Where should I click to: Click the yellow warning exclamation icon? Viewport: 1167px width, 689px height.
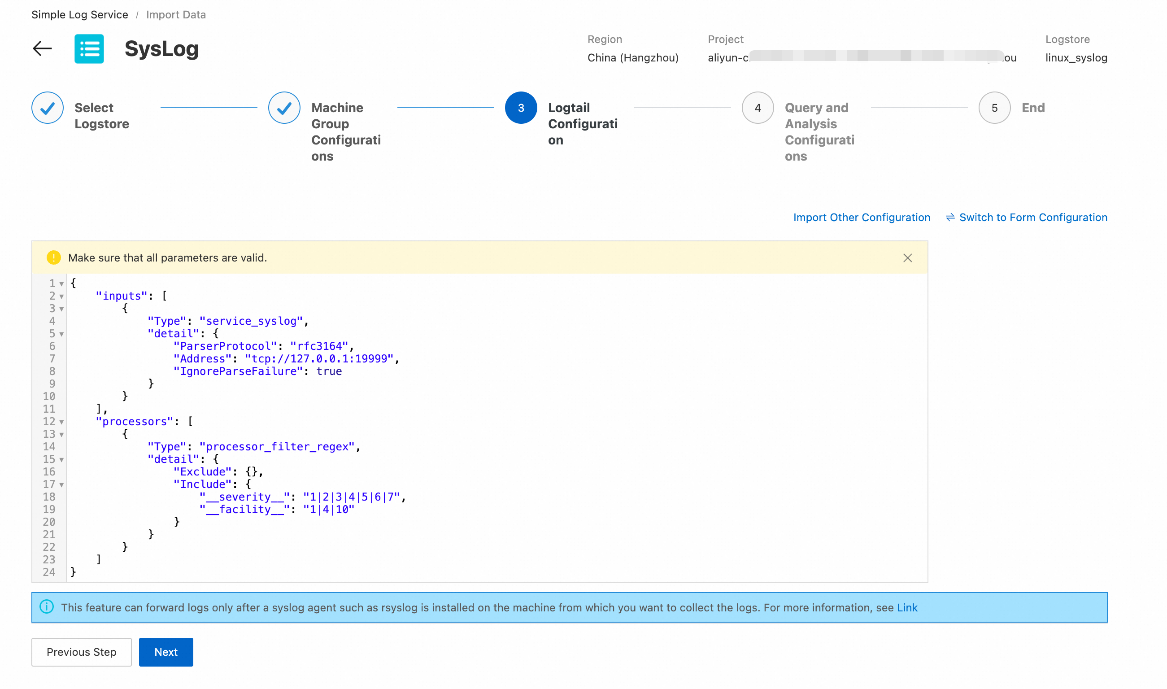[x=54, y=257]
